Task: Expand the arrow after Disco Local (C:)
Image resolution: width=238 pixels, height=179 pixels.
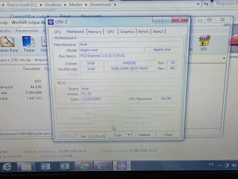Action: [x=41, y=5]
